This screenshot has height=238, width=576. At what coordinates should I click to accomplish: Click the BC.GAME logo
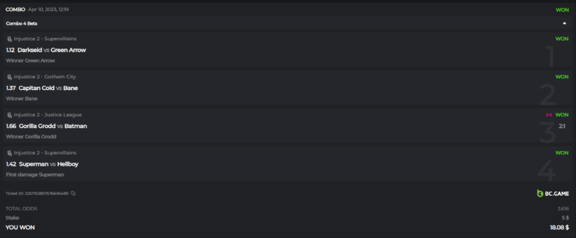tap(552, 193)
